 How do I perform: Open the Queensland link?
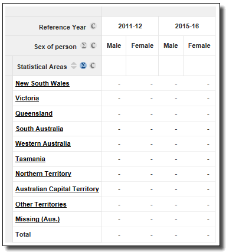(x=34, y=113)
